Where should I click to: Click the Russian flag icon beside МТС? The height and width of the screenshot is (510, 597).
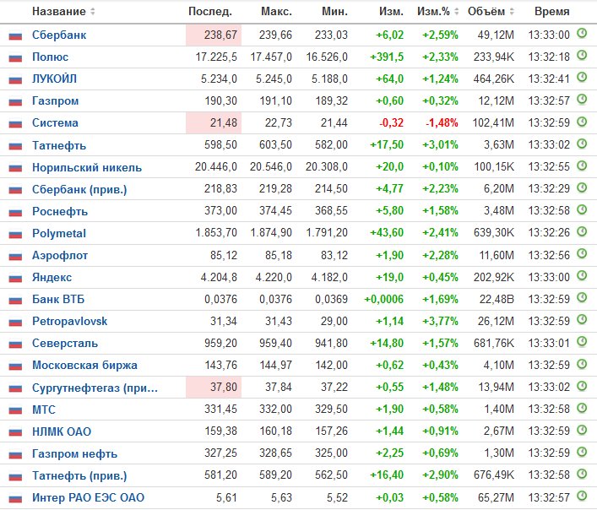[x=15, y=410]
